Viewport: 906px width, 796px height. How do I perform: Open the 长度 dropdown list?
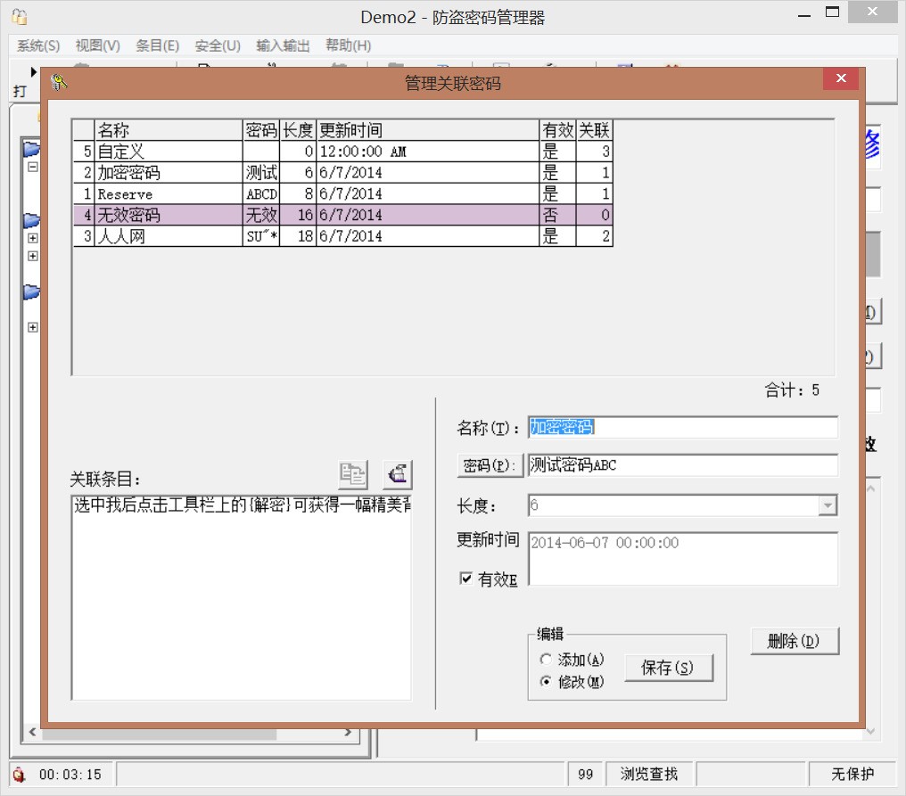pyautogui.click(x=828, y=505)
